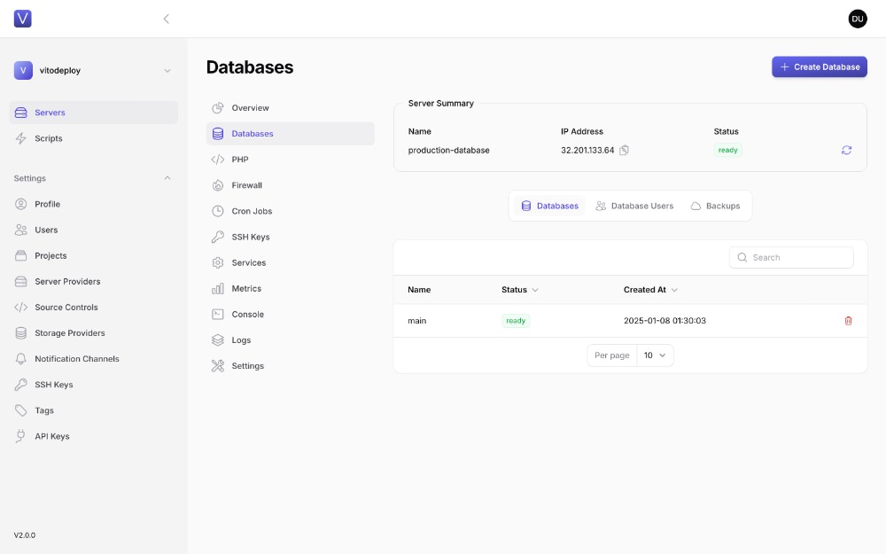Open the Firewall section
This screenshot has width=886, height=554.
290,185
